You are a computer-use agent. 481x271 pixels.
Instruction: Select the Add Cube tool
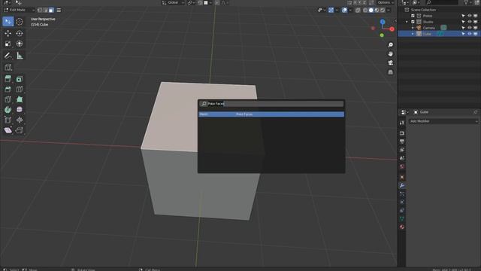click(8, 67)
